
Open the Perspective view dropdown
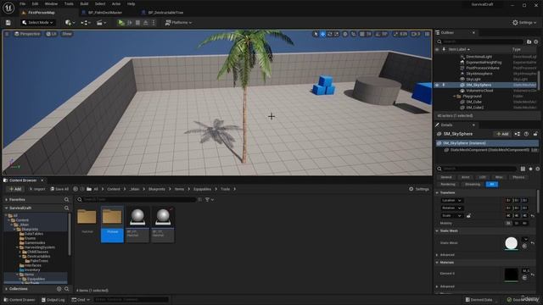pyautogui.click(x=27, y=34)
